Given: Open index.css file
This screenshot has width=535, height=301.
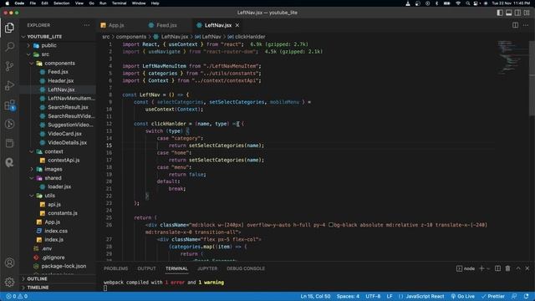Looking at the screenshot, I should pyautogui.click(x=56, y=231).
